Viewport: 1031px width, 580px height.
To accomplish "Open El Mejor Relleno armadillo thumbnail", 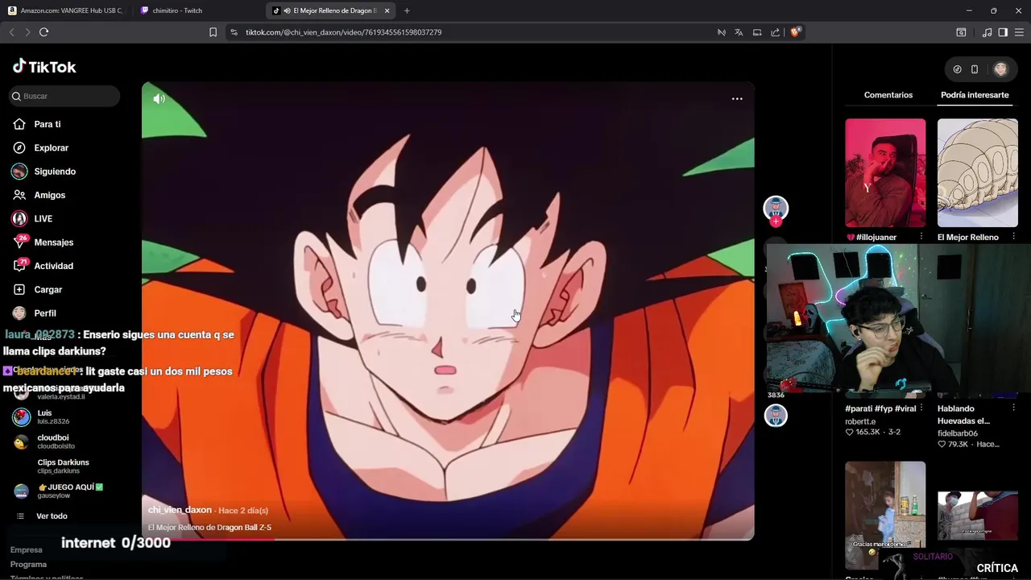I will (977, 173).
